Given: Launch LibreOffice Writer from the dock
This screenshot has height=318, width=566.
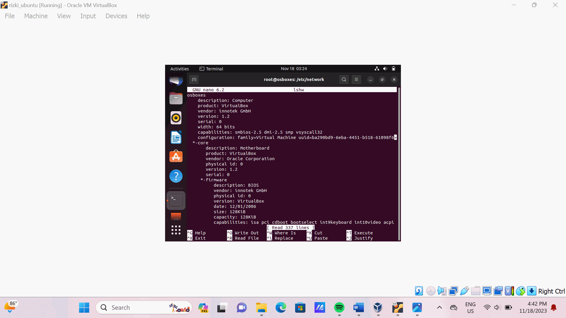Looking at the screenshot, I should point(176,137).
